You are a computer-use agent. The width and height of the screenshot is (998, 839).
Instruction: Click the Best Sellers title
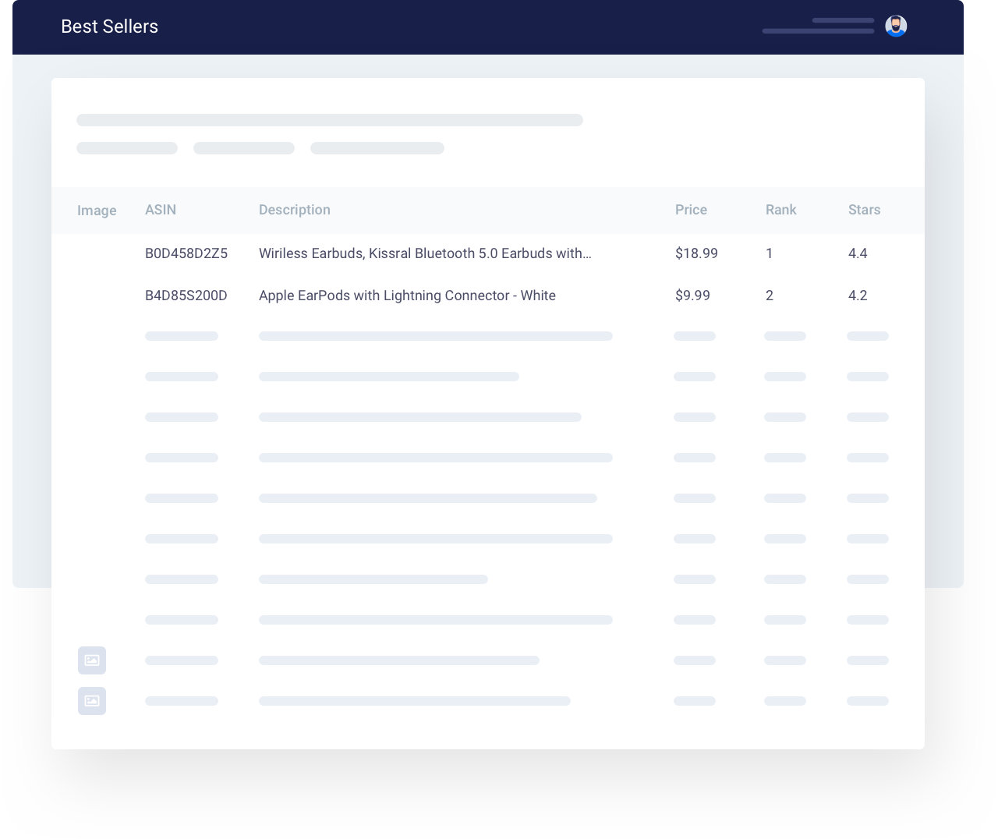click(x=109, y=27)
